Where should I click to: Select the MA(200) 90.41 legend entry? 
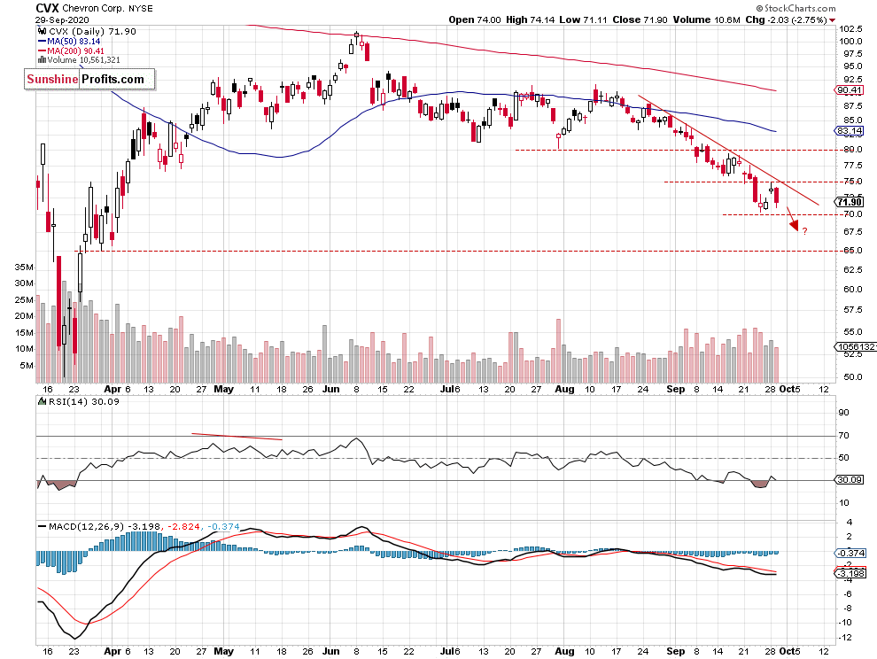tap(76, 50)
